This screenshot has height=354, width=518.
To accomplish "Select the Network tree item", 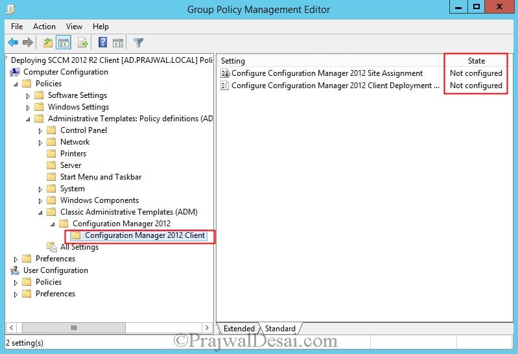I will coord(75,142).
